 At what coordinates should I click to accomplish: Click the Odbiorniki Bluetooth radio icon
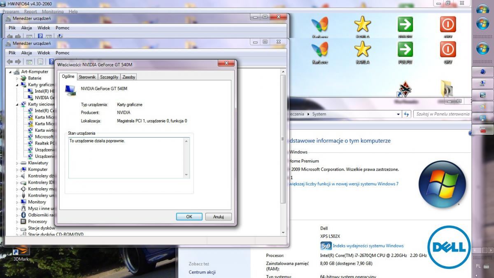click(x=23, y=215)
